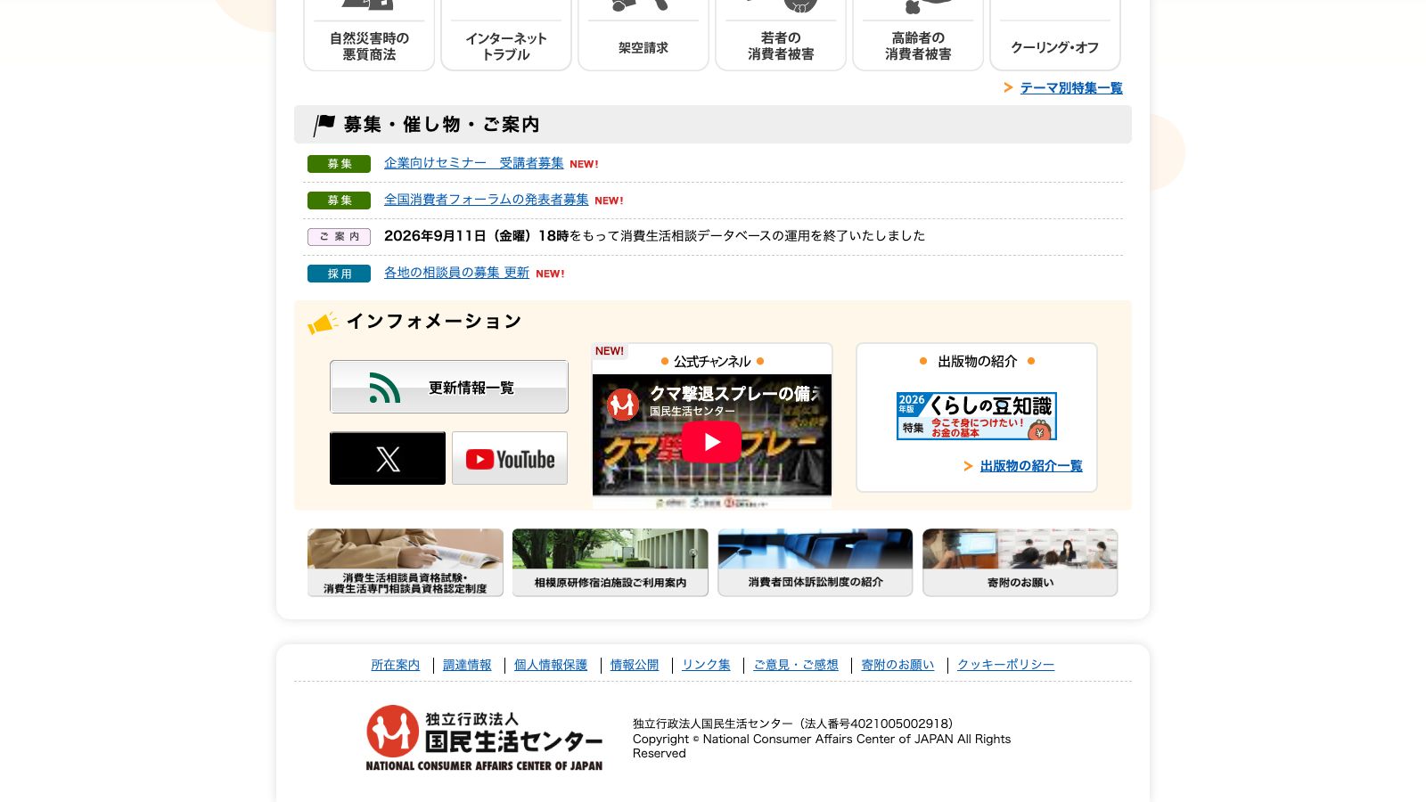Go to ご意見・ご感想 footer link

pyautogui.click(x=796, y=665)
